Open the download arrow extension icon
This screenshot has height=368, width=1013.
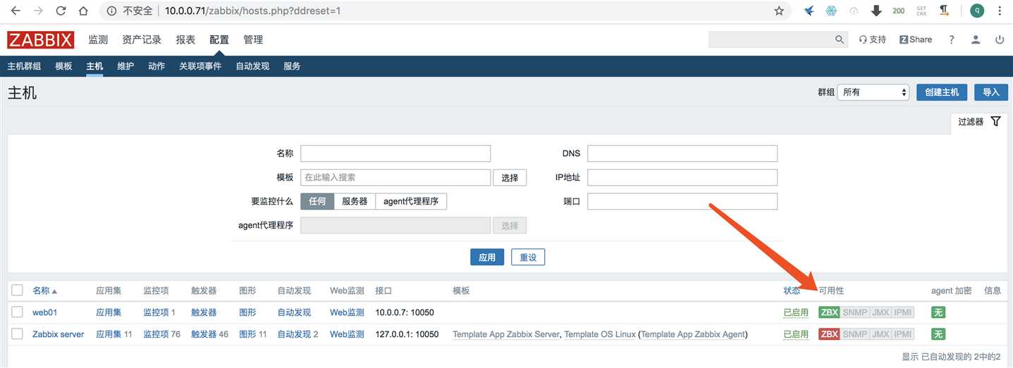(x=876, y=11)
